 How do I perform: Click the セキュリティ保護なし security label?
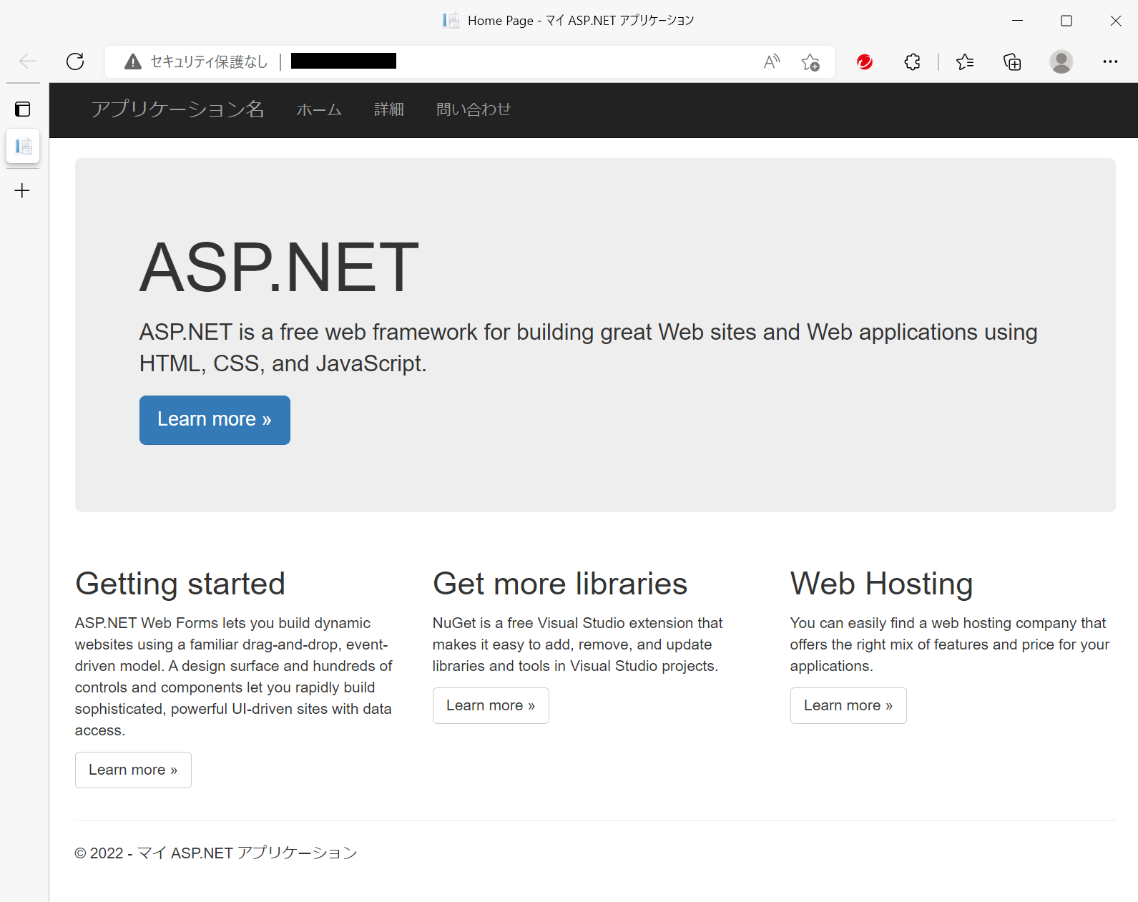coord(209,62)
